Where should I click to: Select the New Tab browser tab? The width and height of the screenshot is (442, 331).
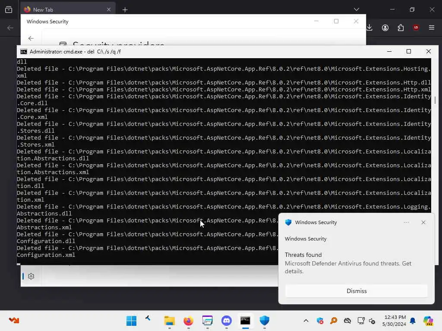(x=68, y=9)
